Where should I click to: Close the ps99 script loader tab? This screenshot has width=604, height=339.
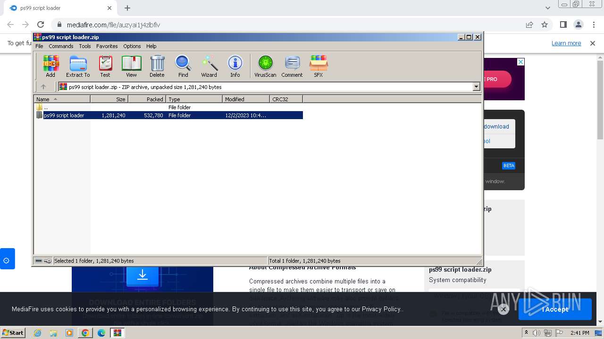coord(109,8)
